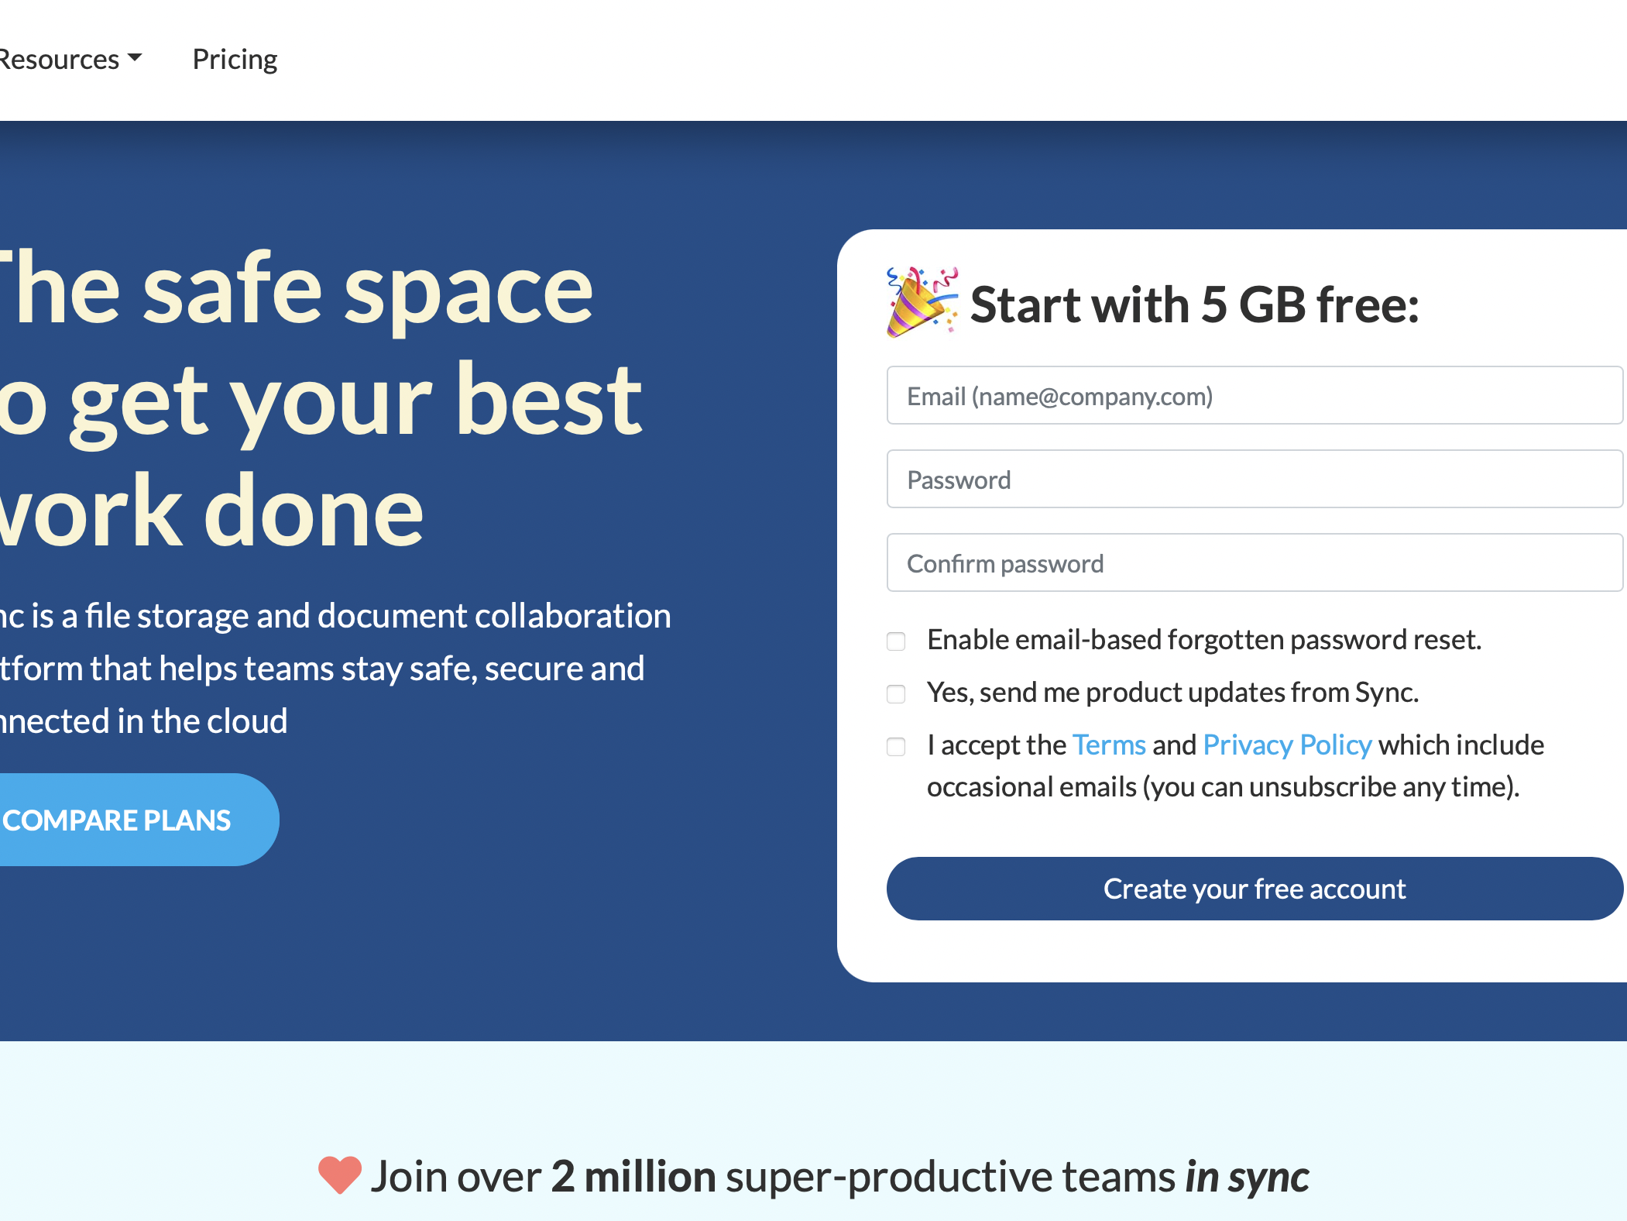1627x1221 pixels.
Task: Check the send me product updates box
Action: tap(896, 694)
